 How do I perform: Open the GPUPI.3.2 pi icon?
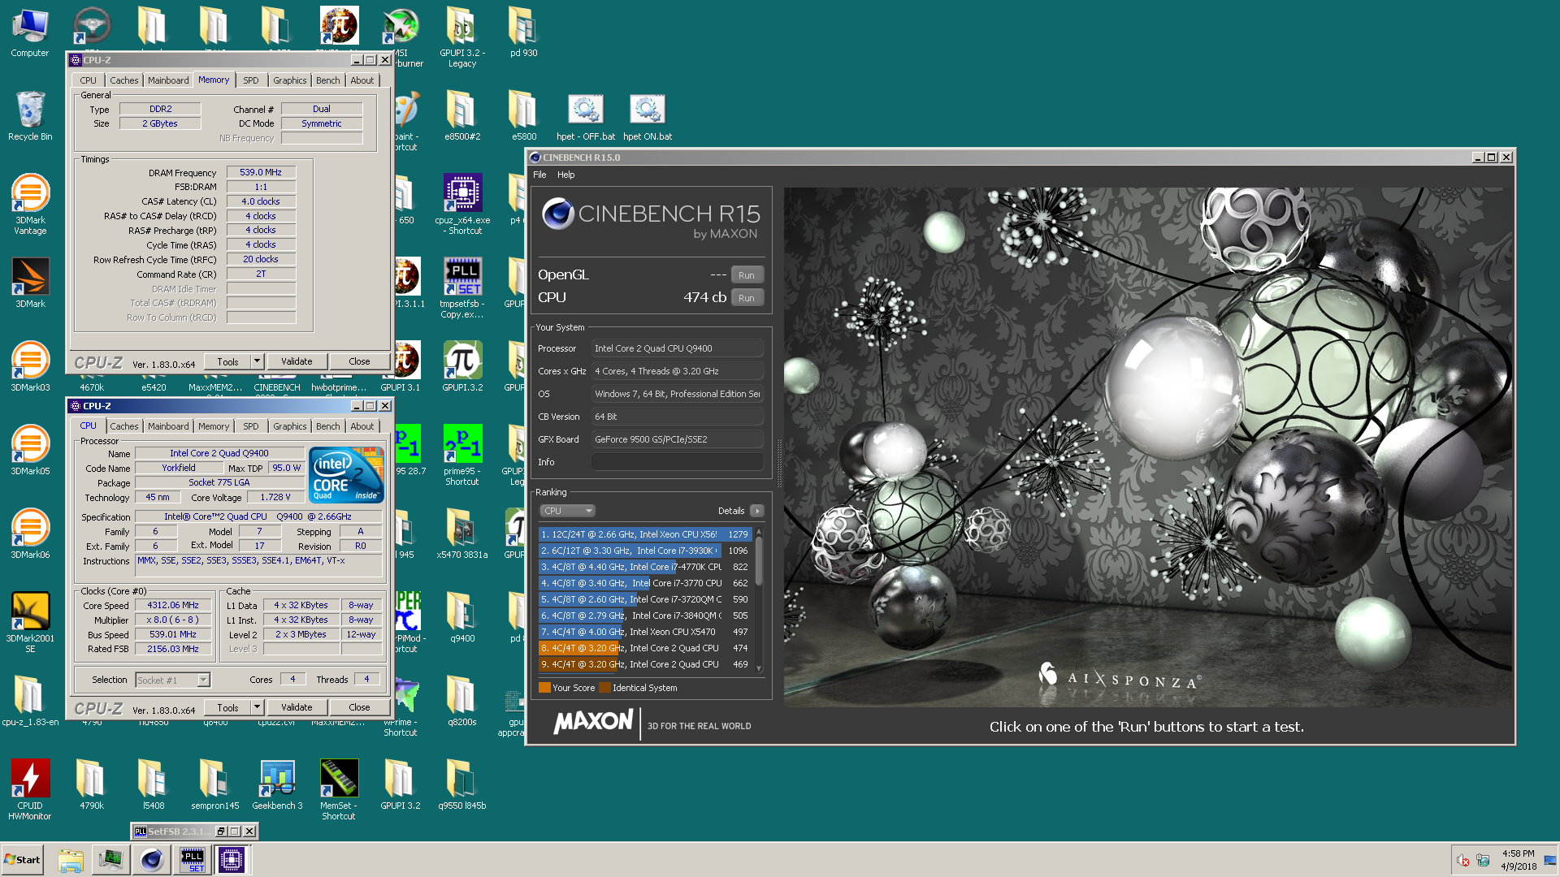pos(462,366)
